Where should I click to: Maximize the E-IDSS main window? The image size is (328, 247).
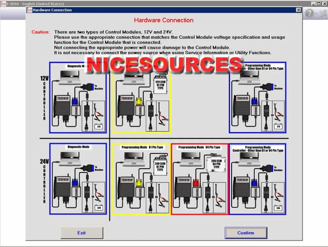(x=318, y=4)
